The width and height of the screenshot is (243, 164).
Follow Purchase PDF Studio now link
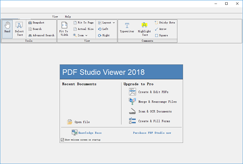click(x=152, y=133)
